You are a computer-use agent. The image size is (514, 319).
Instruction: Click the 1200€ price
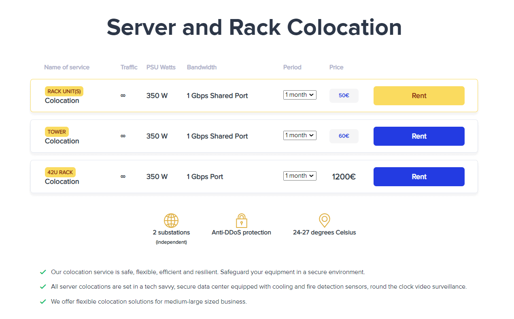[x=344, y=177]
